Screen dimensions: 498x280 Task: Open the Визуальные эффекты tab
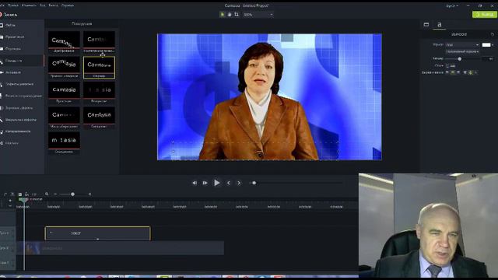(x=21, y=120)
